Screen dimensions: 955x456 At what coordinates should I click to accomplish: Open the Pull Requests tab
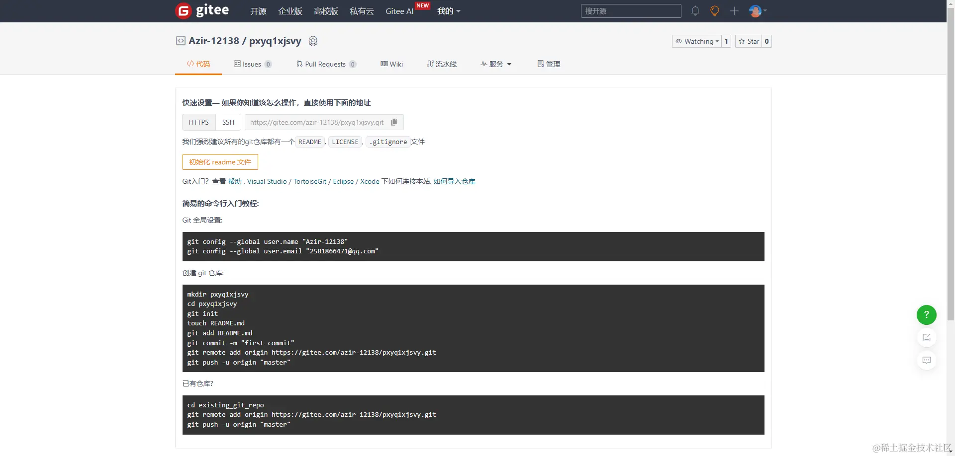pyautogui.click(x=326, y=64)
